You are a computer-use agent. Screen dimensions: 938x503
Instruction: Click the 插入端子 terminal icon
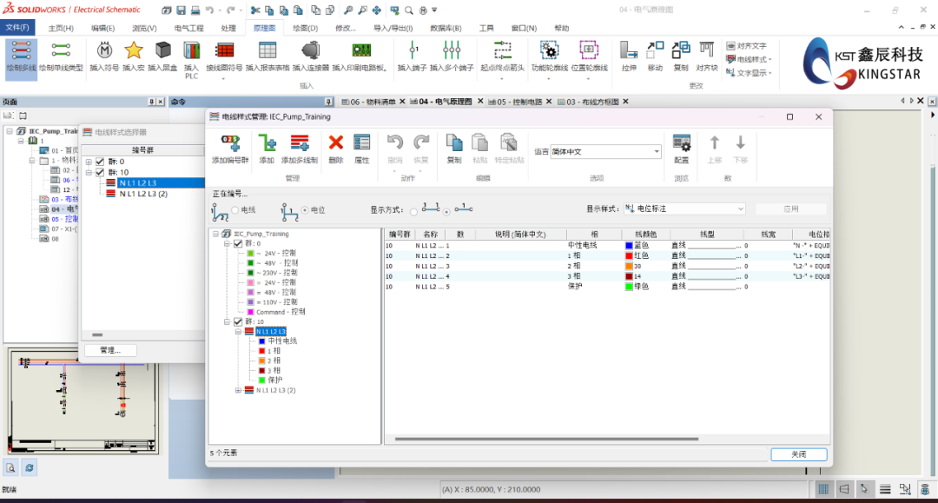pos(413,50)
